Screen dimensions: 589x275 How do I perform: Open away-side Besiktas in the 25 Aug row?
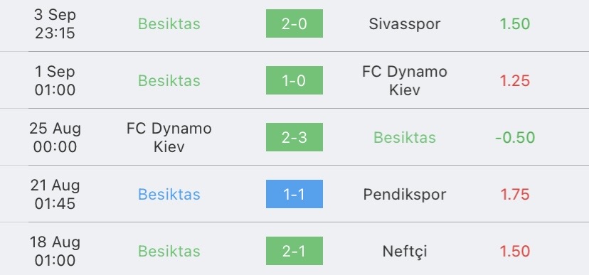(405, 137)
